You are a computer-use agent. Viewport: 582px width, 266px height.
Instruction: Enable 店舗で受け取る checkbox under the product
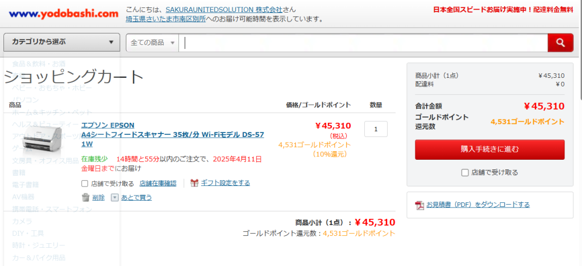coord(85,184)
